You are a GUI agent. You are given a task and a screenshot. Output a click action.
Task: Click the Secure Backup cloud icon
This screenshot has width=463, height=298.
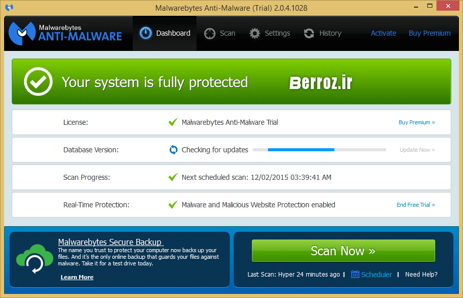[34, 259]
